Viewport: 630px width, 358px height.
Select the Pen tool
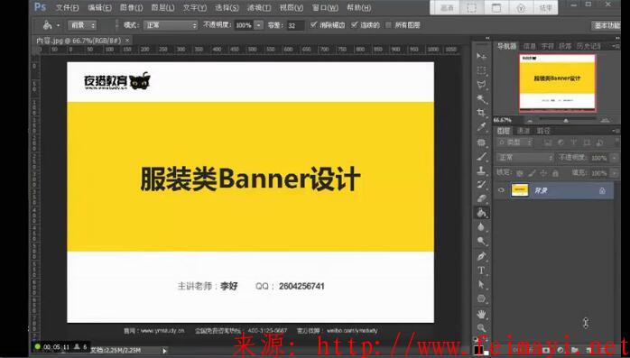tap(481, 256)
